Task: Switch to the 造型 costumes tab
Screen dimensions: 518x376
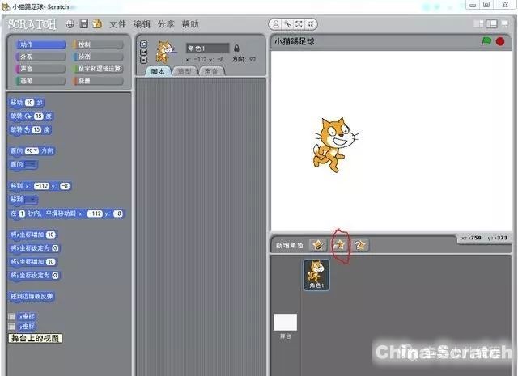Action: 184,71
